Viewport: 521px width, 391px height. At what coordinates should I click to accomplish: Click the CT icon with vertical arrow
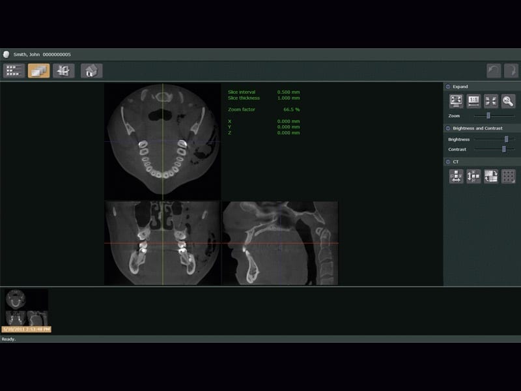pyautogui.click(x=473, y=176)
